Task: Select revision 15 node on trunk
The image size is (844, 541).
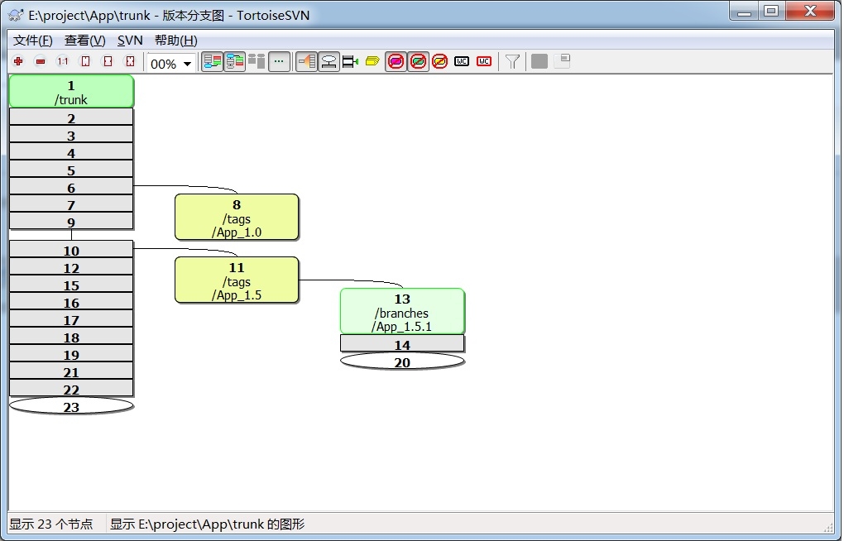Action: (x=71, y=284)
